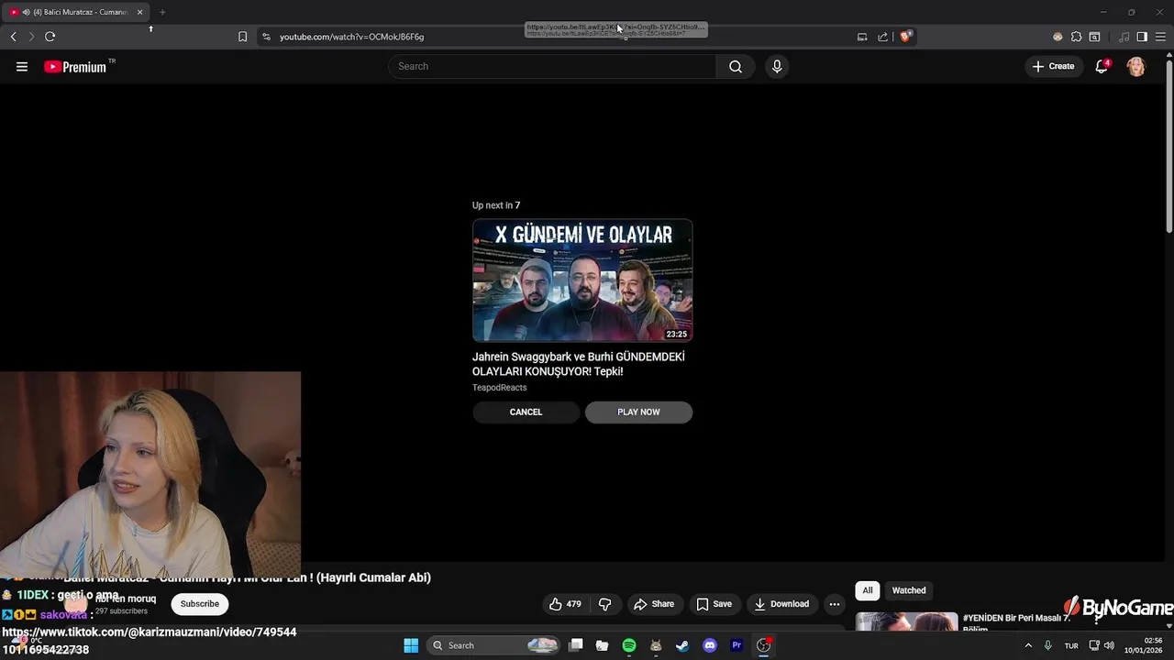Open Windows Start menu
1174x660 pixels.
click(411, 645)
